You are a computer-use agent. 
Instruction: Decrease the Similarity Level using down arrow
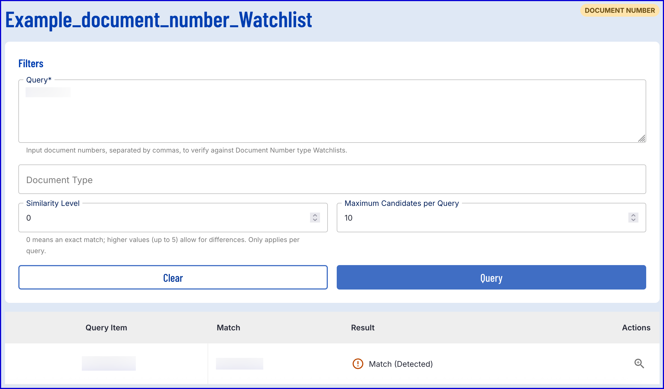(315, 220)
